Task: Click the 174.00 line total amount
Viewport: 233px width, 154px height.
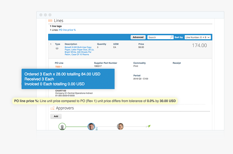Action: tap(199, 46)
